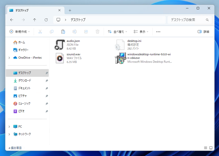Go back with the left arrow
This screenshot has height=156, width=219.
(12, 20)
